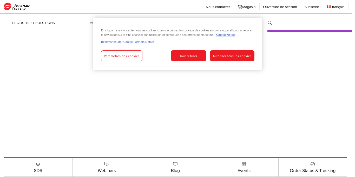Open Nous contacter page
The image size is (355, 177).
(218, 7)
